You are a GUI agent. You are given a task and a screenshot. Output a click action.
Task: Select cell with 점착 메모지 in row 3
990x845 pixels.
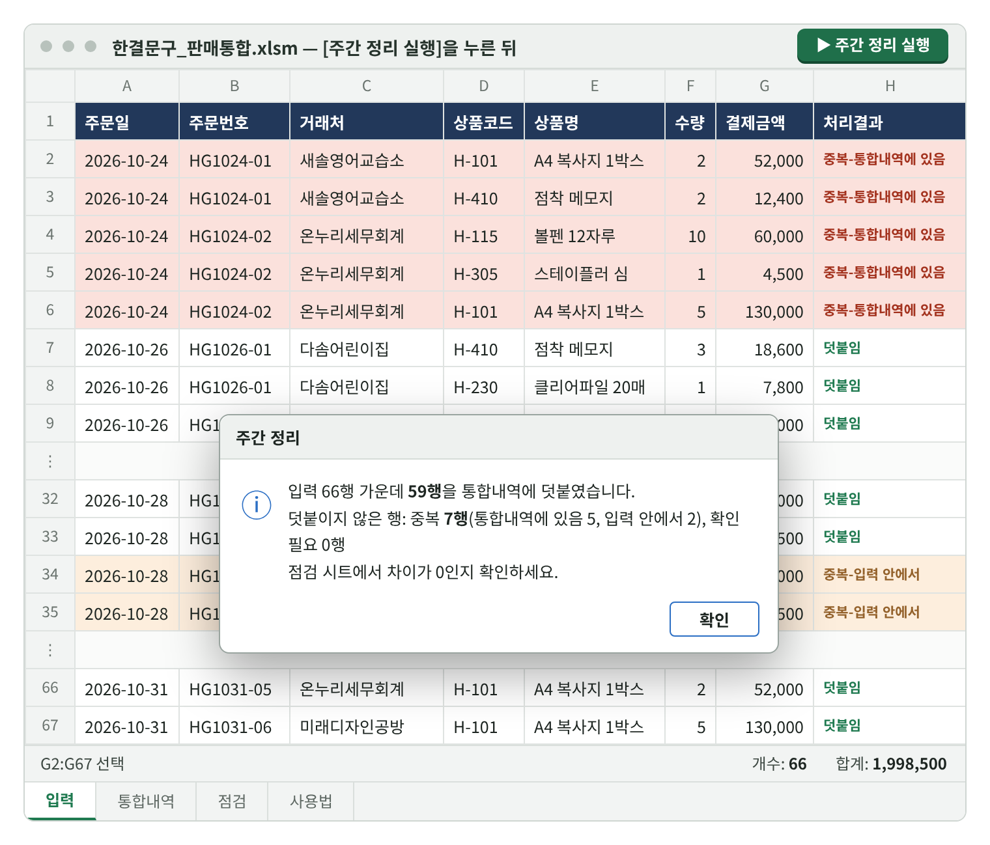(595, 197)
